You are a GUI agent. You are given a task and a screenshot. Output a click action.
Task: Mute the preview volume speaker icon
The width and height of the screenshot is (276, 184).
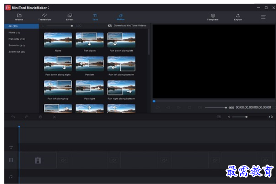click(x=200, y=107)
